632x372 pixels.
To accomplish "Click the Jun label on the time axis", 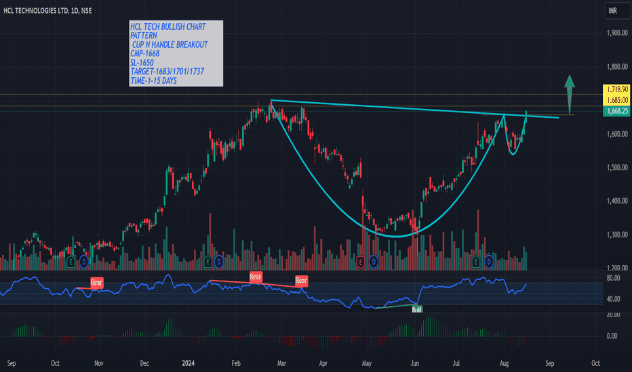I will (415, 363).
